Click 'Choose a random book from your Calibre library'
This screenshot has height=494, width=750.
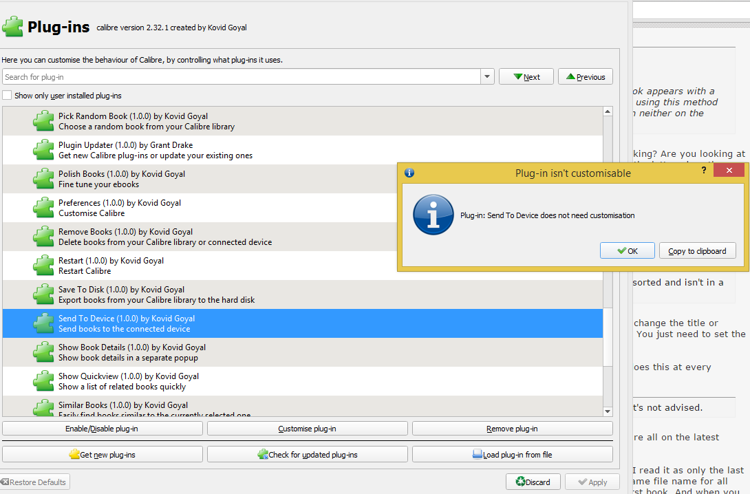pos(147,127)
